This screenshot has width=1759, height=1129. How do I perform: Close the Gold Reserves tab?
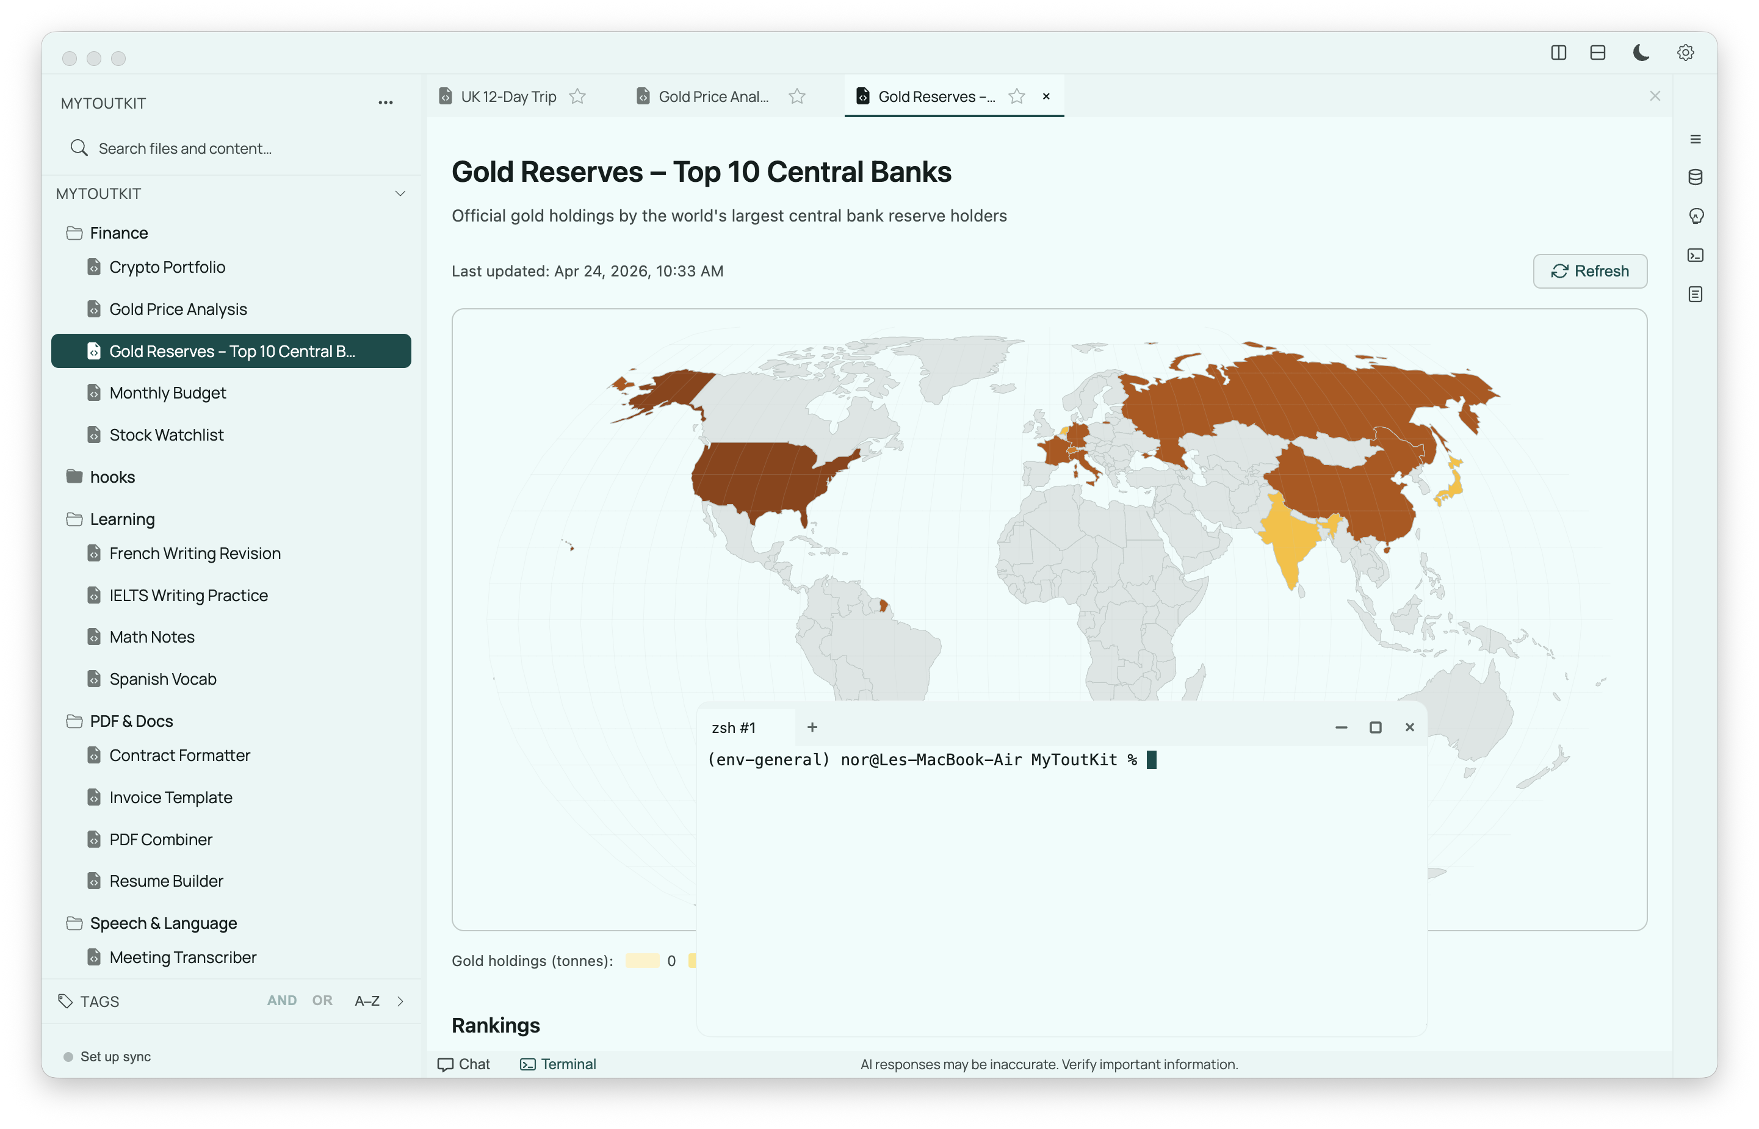(1046, 96)
